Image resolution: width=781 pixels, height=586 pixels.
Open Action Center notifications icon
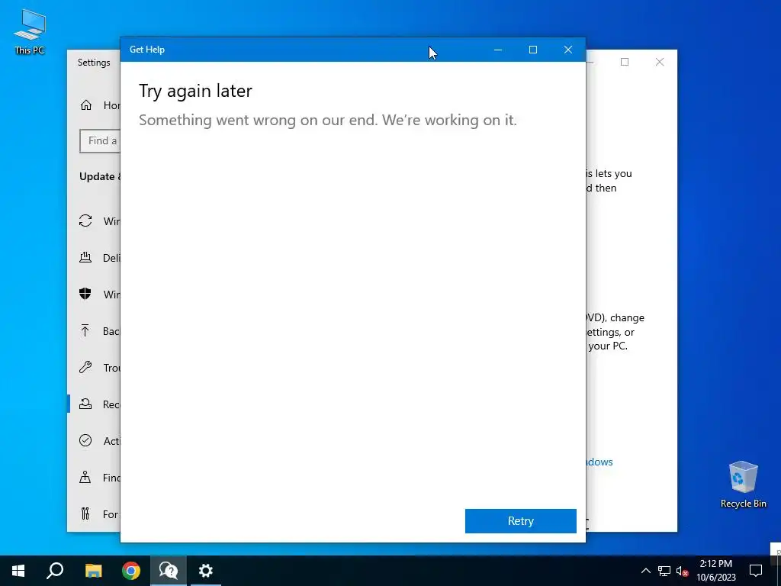click(x=756, y=571)
